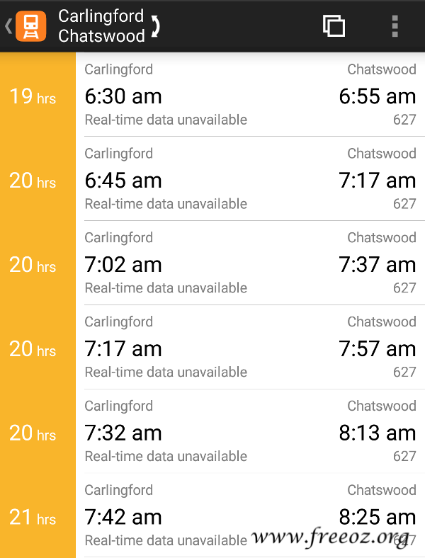Tap the 7:37 am Chatswood arrival
The height and width of the screenshot is (558, 425).
click(378, 265)
